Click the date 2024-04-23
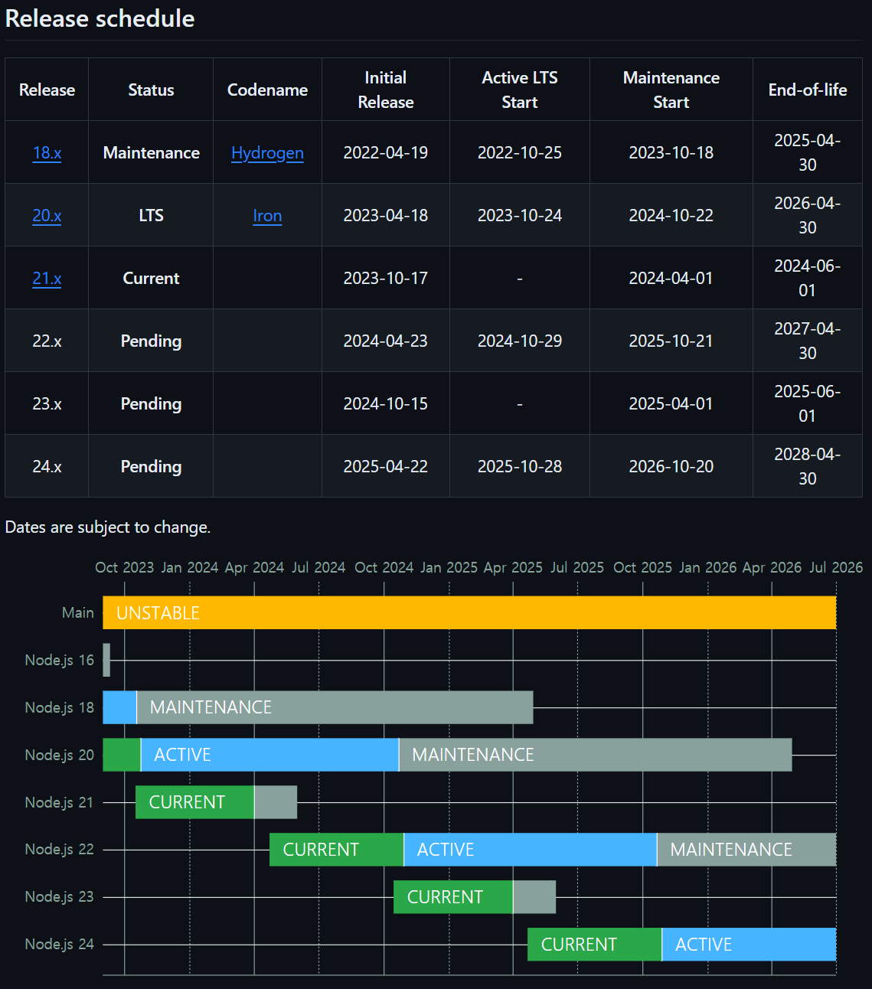 pos(386,341)
